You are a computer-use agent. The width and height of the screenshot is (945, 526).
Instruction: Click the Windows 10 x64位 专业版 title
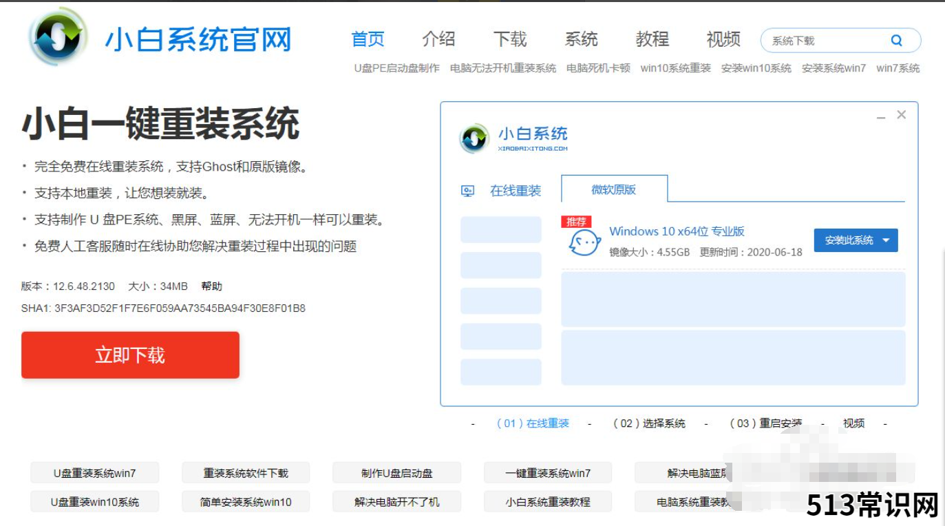677,231
